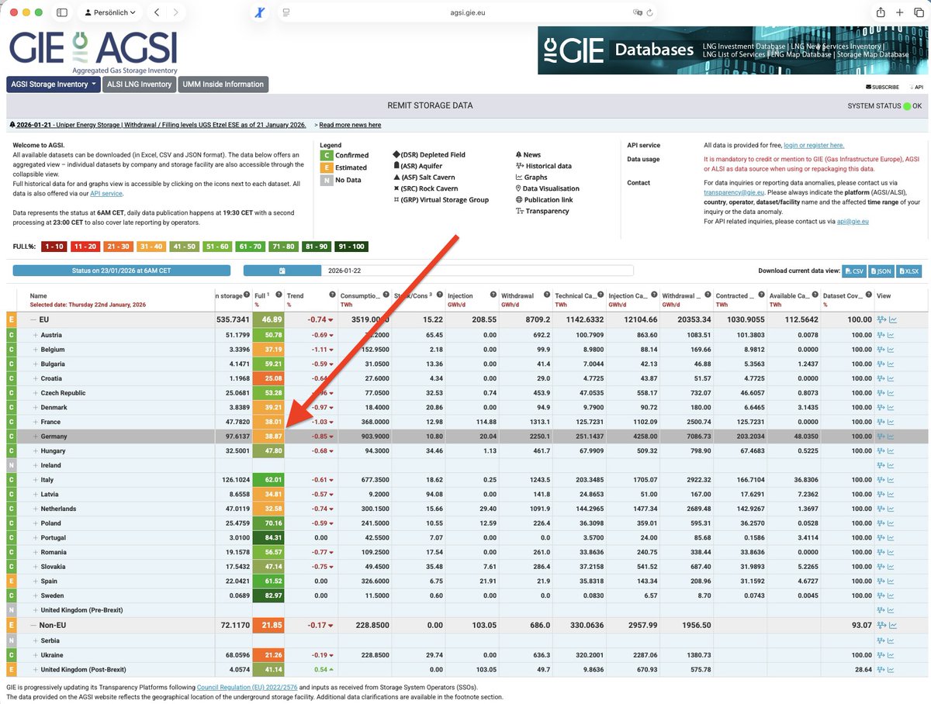
Task: Expand the France row
Action: pyautogui.click(x=36, y=422)
